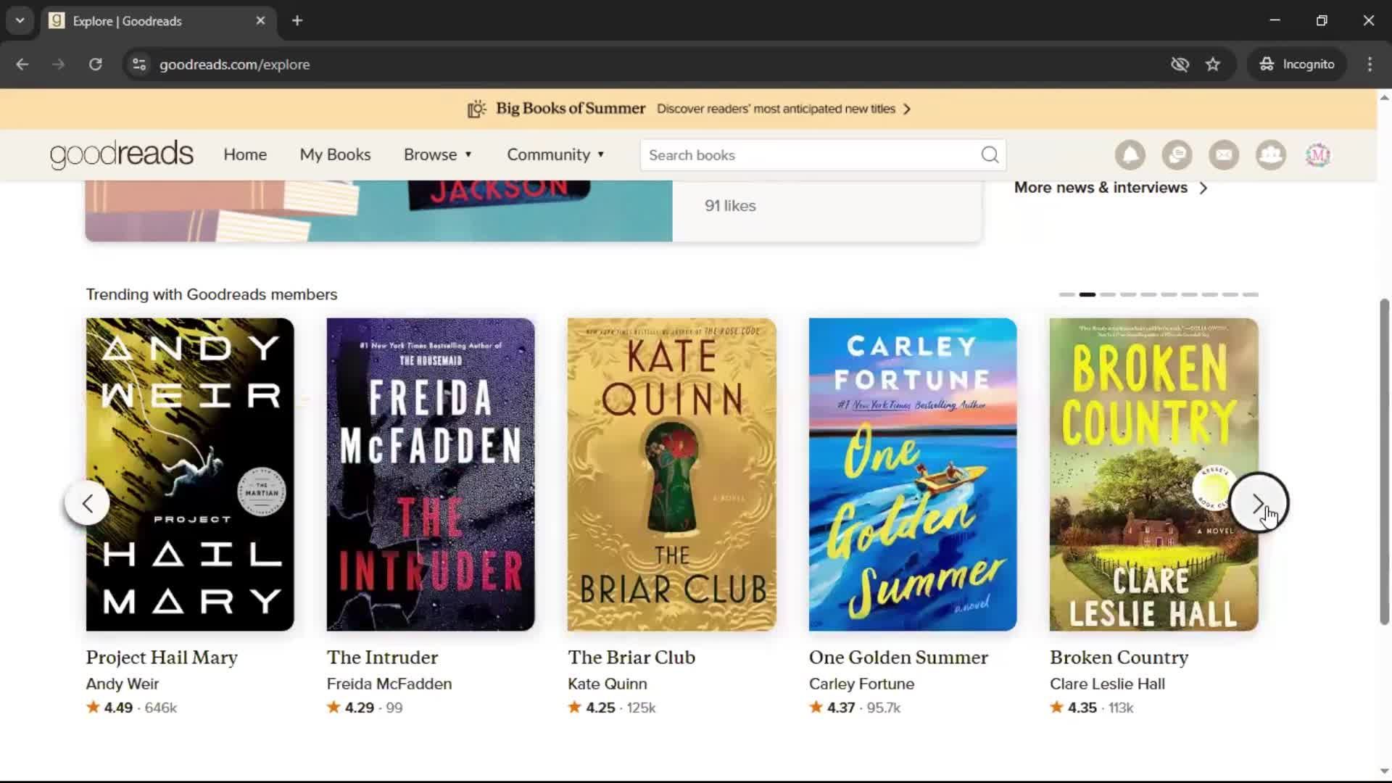Open the Jackson article banner image

pyautogui.click(x=378, y=211)
